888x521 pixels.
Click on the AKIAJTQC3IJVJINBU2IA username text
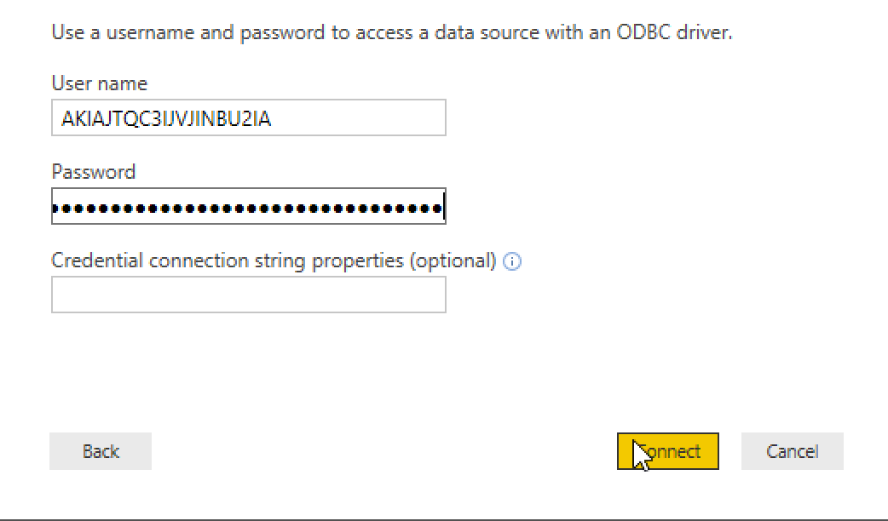point(166,118)
